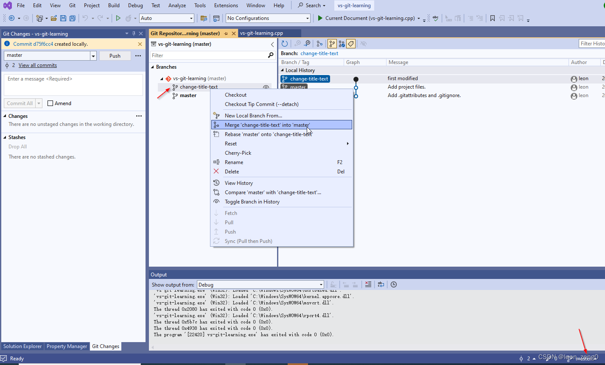605x365 pixels.
Task: Choose Delete from the branch context menu
Action: point(282,172)
